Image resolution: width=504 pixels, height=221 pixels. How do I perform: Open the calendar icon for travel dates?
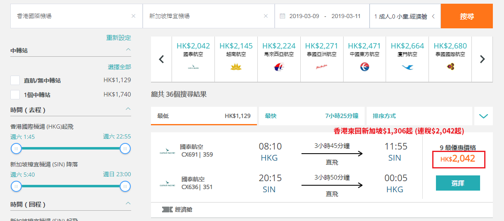(283, 16)
